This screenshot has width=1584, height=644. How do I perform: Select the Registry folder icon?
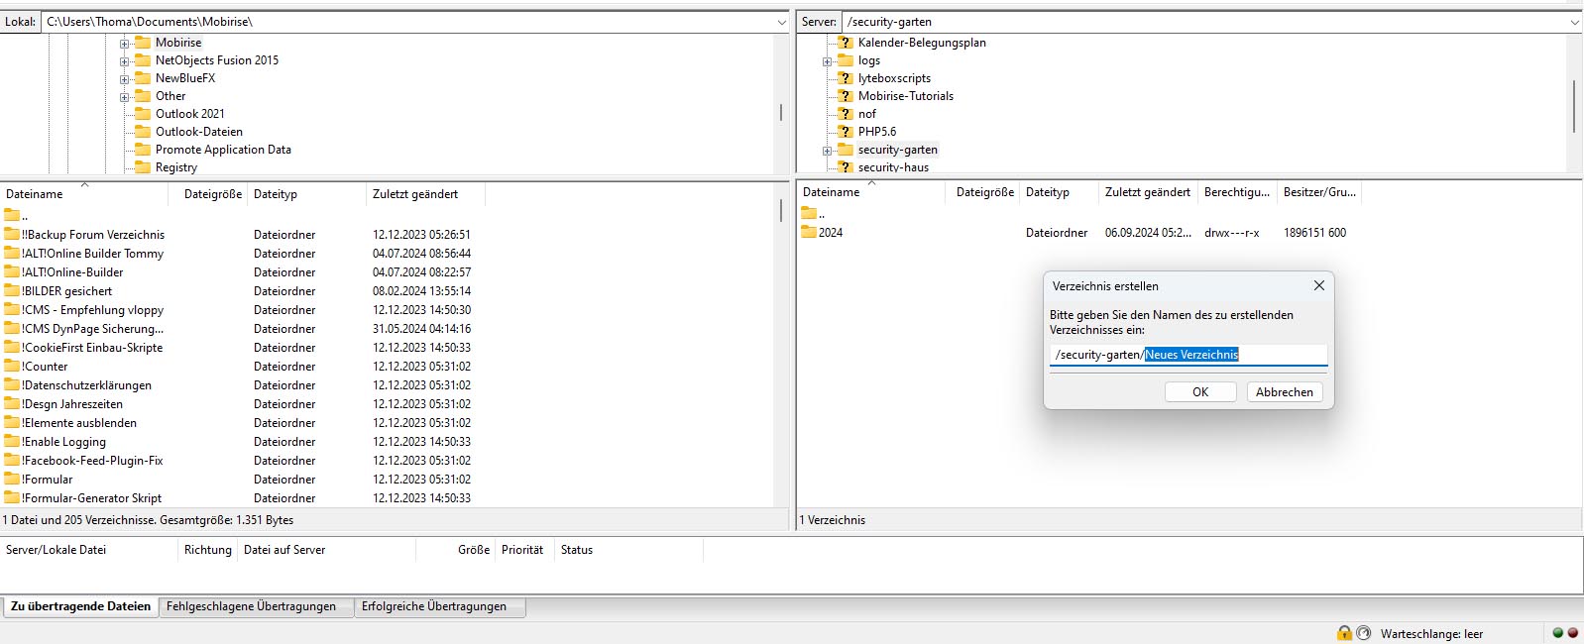point(143,167)
